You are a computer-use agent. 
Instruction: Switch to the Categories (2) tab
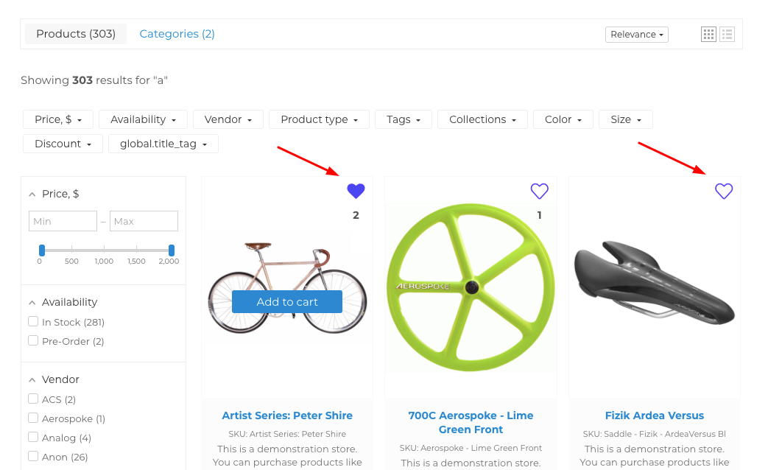pos(177,34)
